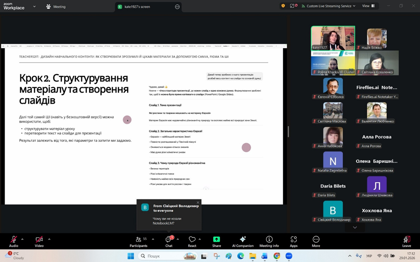This screenshot has height=262, width=420.
Task: Open the Apps panel
Action: pos(294,241)
